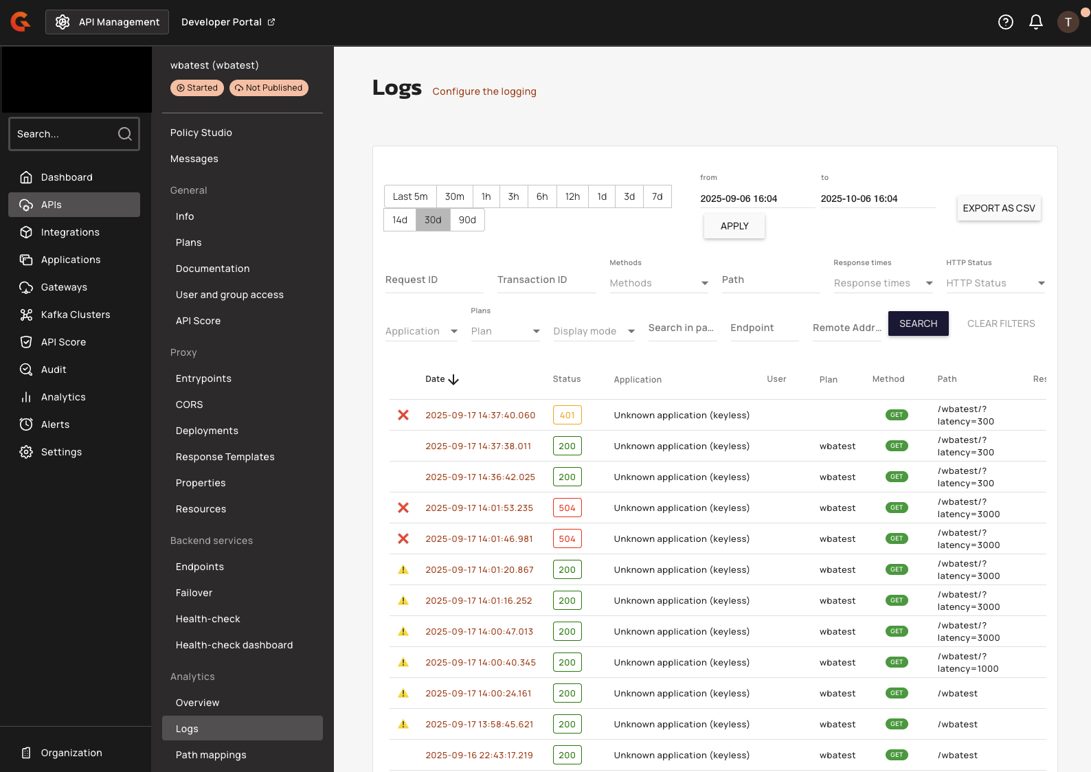Open user avatar menu

(1068, 22)
